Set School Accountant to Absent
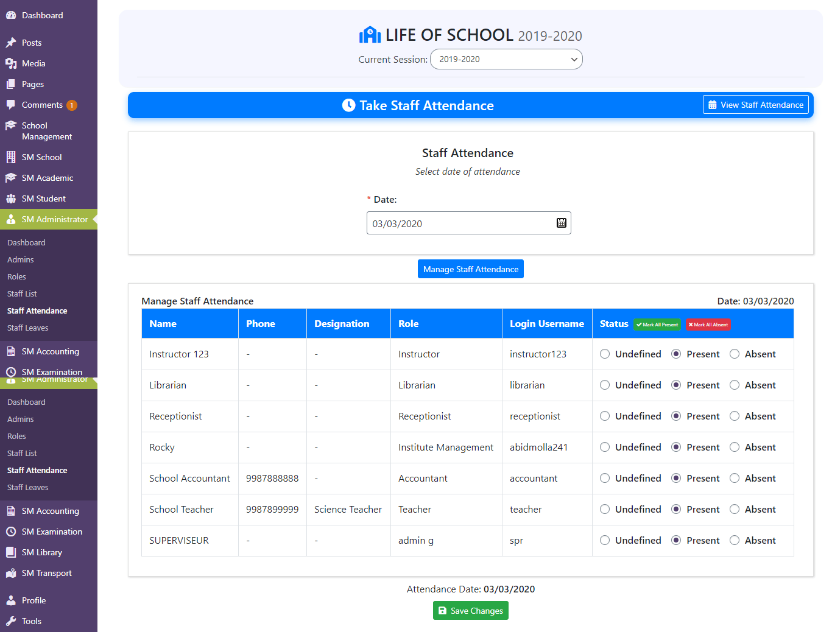This screenshot has width=832, height=632. point(735,478)
